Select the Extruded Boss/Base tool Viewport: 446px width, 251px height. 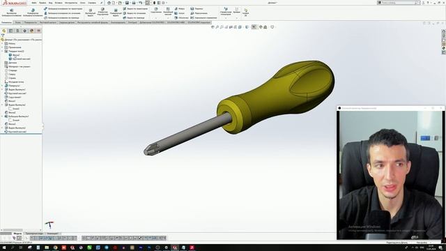click(12, 13)
